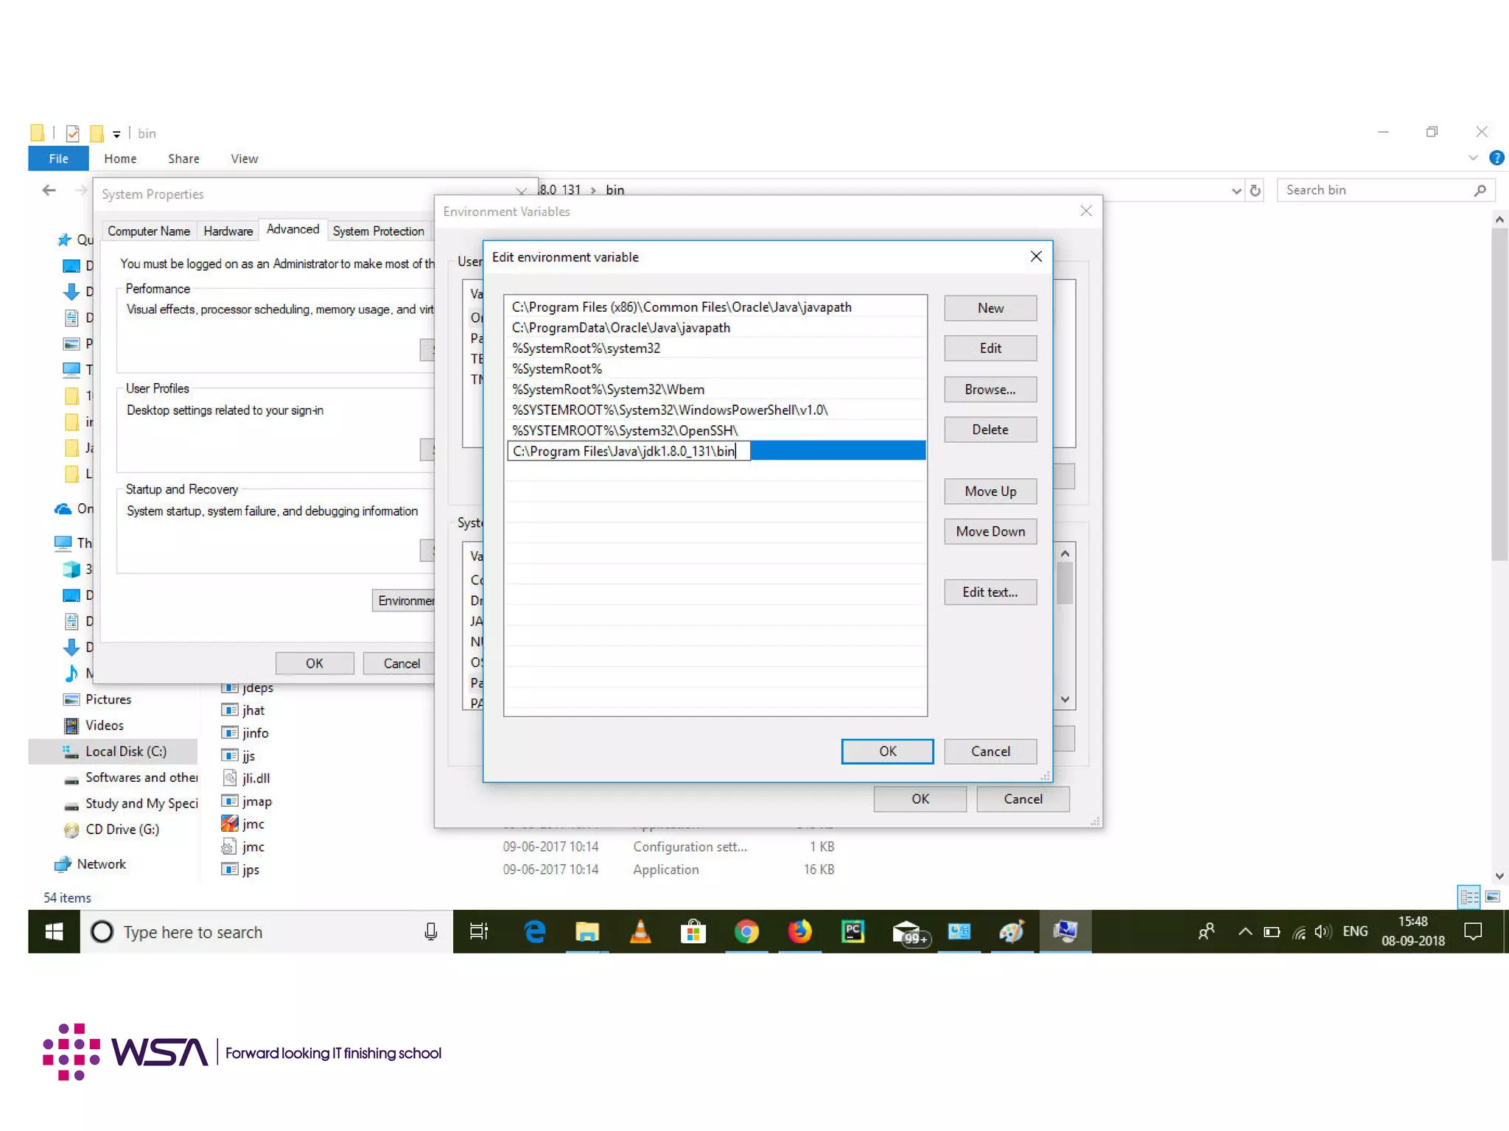This screenshot has height=1131, width=1509.
Task: Select the Oracle Common Files javapath entry
Action: click(x=715, y=307)
